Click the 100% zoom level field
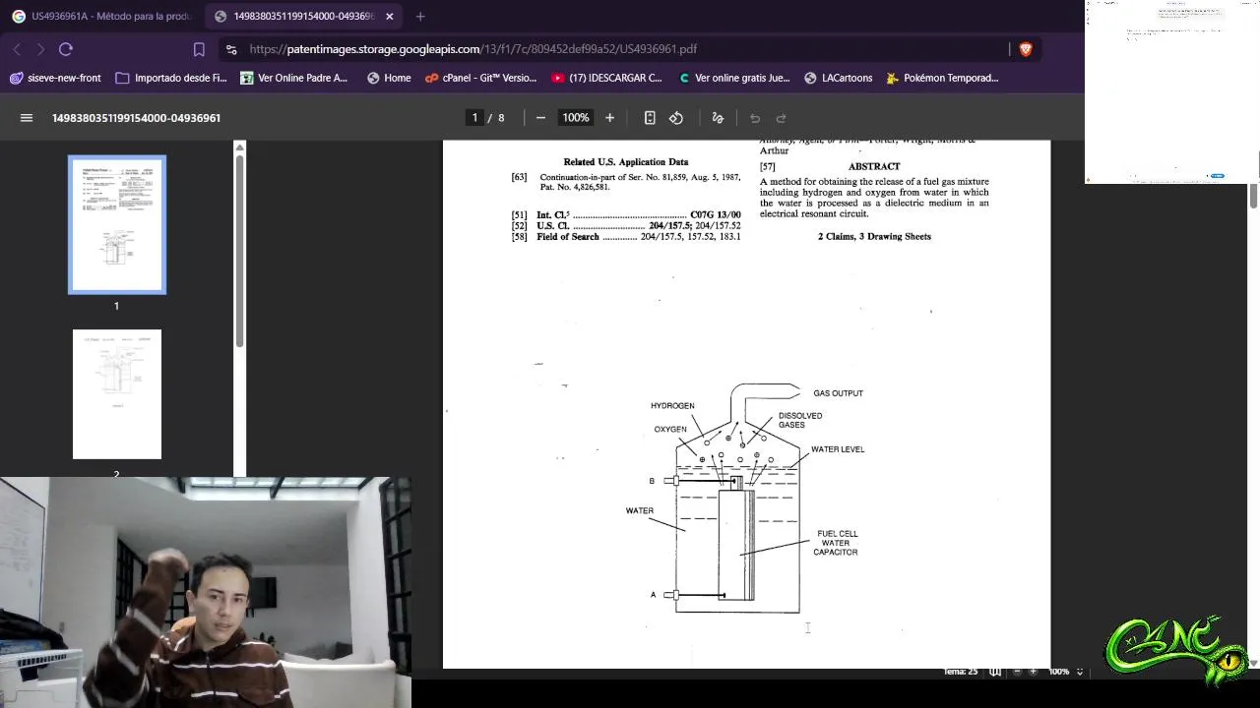This screenshot has width=1260, height=708. coord(575,118)
